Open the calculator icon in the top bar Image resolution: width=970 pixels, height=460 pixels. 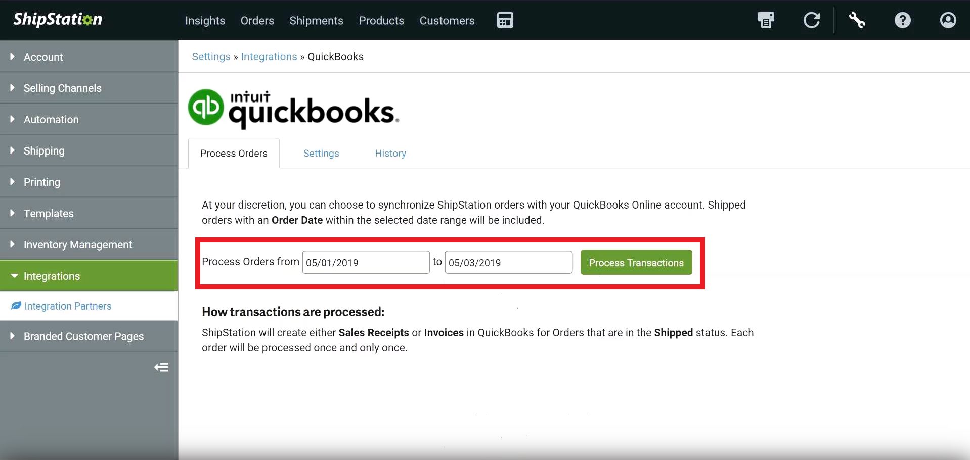505,20
